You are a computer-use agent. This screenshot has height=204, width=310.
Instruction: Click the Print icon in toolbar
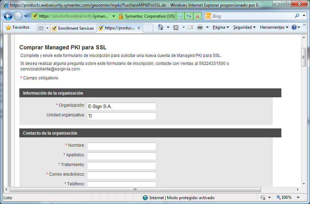(x=200, y=28)
